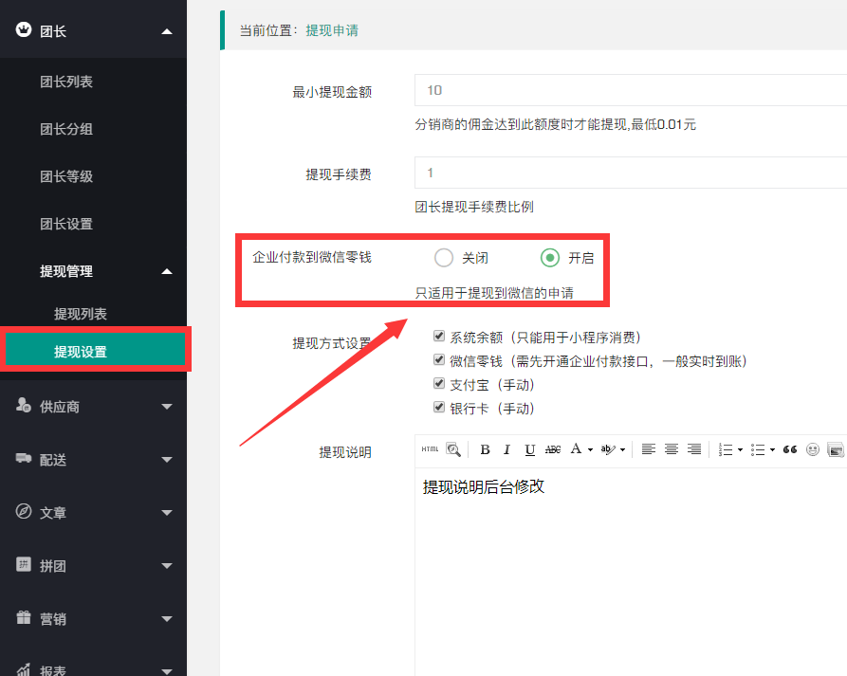Click the 提现手续费 input field

click(631, 173)
